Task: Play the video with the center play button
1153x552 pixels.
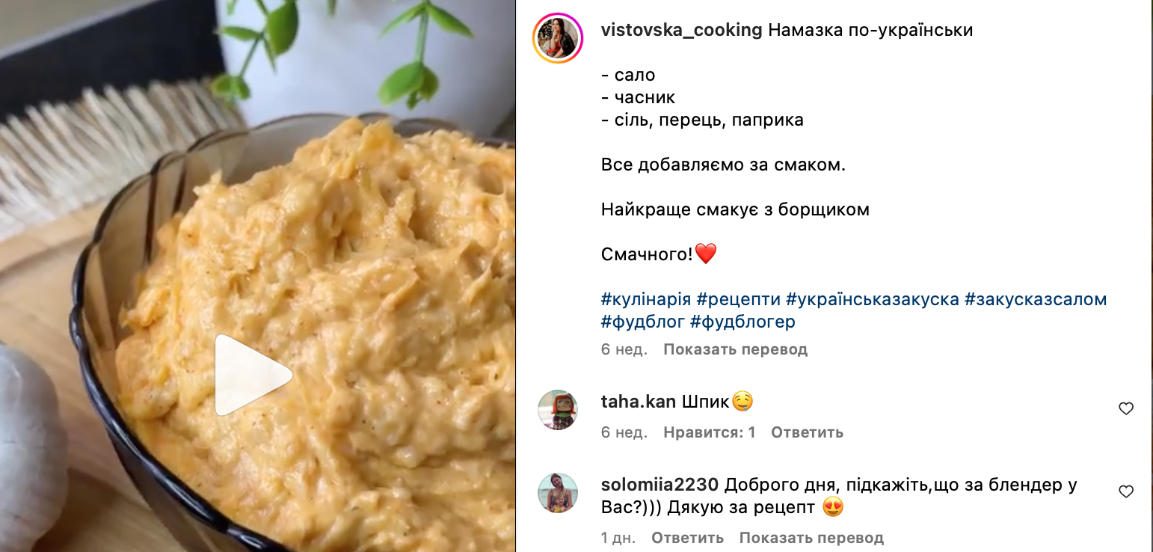Action: click(251, 375)
